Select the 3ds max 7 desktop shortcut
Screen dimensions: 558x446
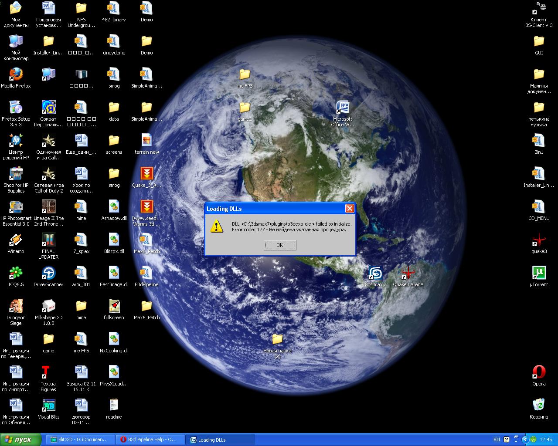point(375,274)
